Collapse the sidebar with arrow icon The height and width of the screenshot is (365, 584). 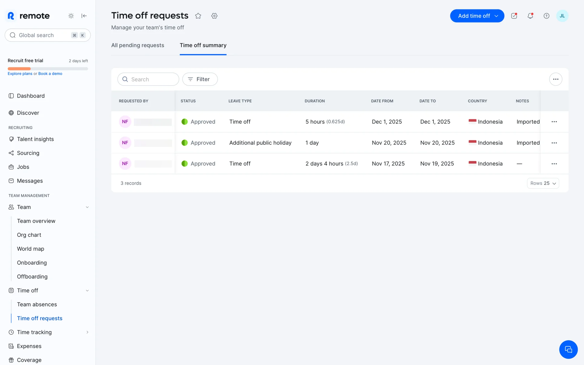click(x=84, y=16)
